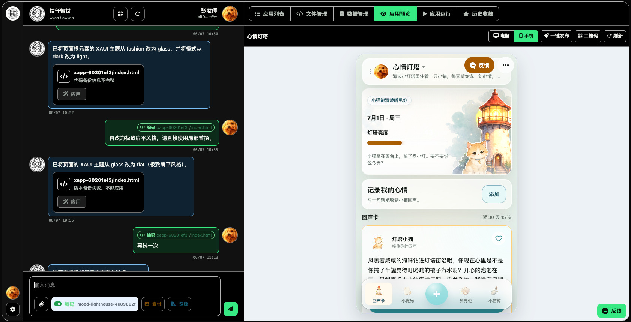631x322 pixels.
Task: Open the 数据管理 tab
Action: (x=354, y=14)
